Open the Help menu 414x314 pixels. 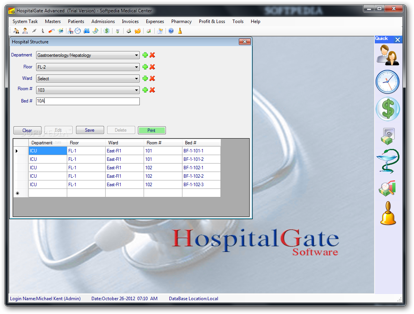(x=256, y=21)
